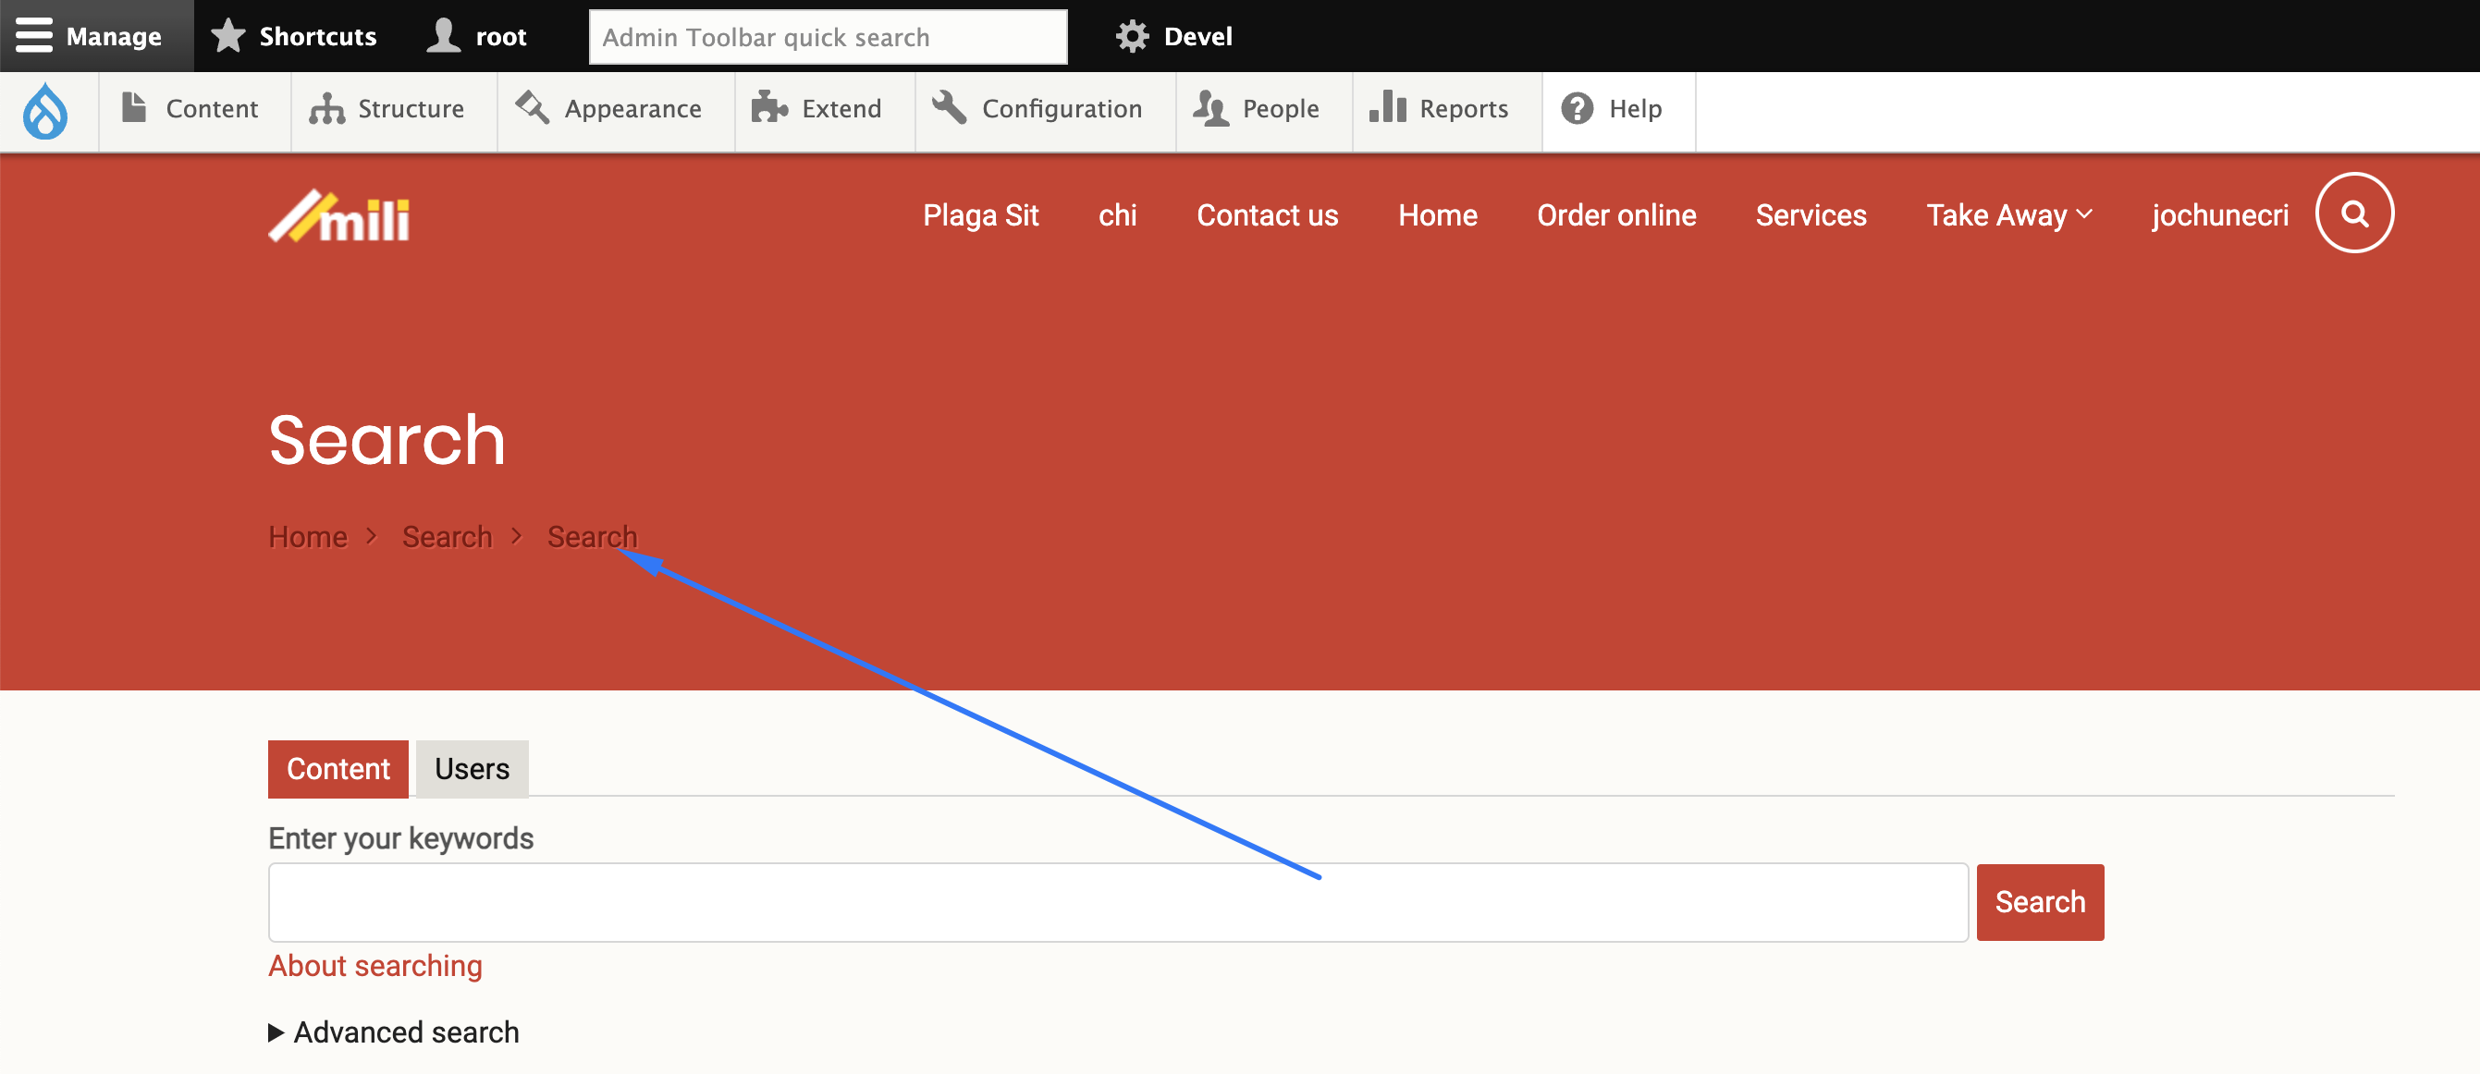Open the Structure admin menu
Screen dimensions: 2480x1074
point(387,109)
